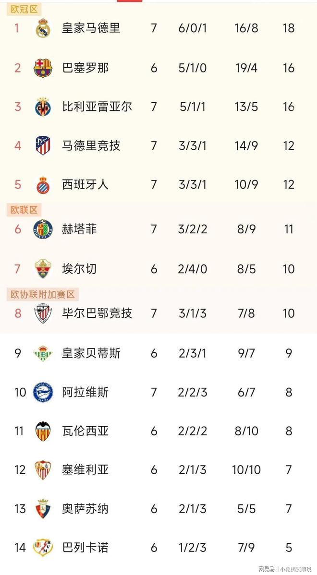Click the 欧协联附加赛区 zone label
Screen dimensions: 317x575
43,294
